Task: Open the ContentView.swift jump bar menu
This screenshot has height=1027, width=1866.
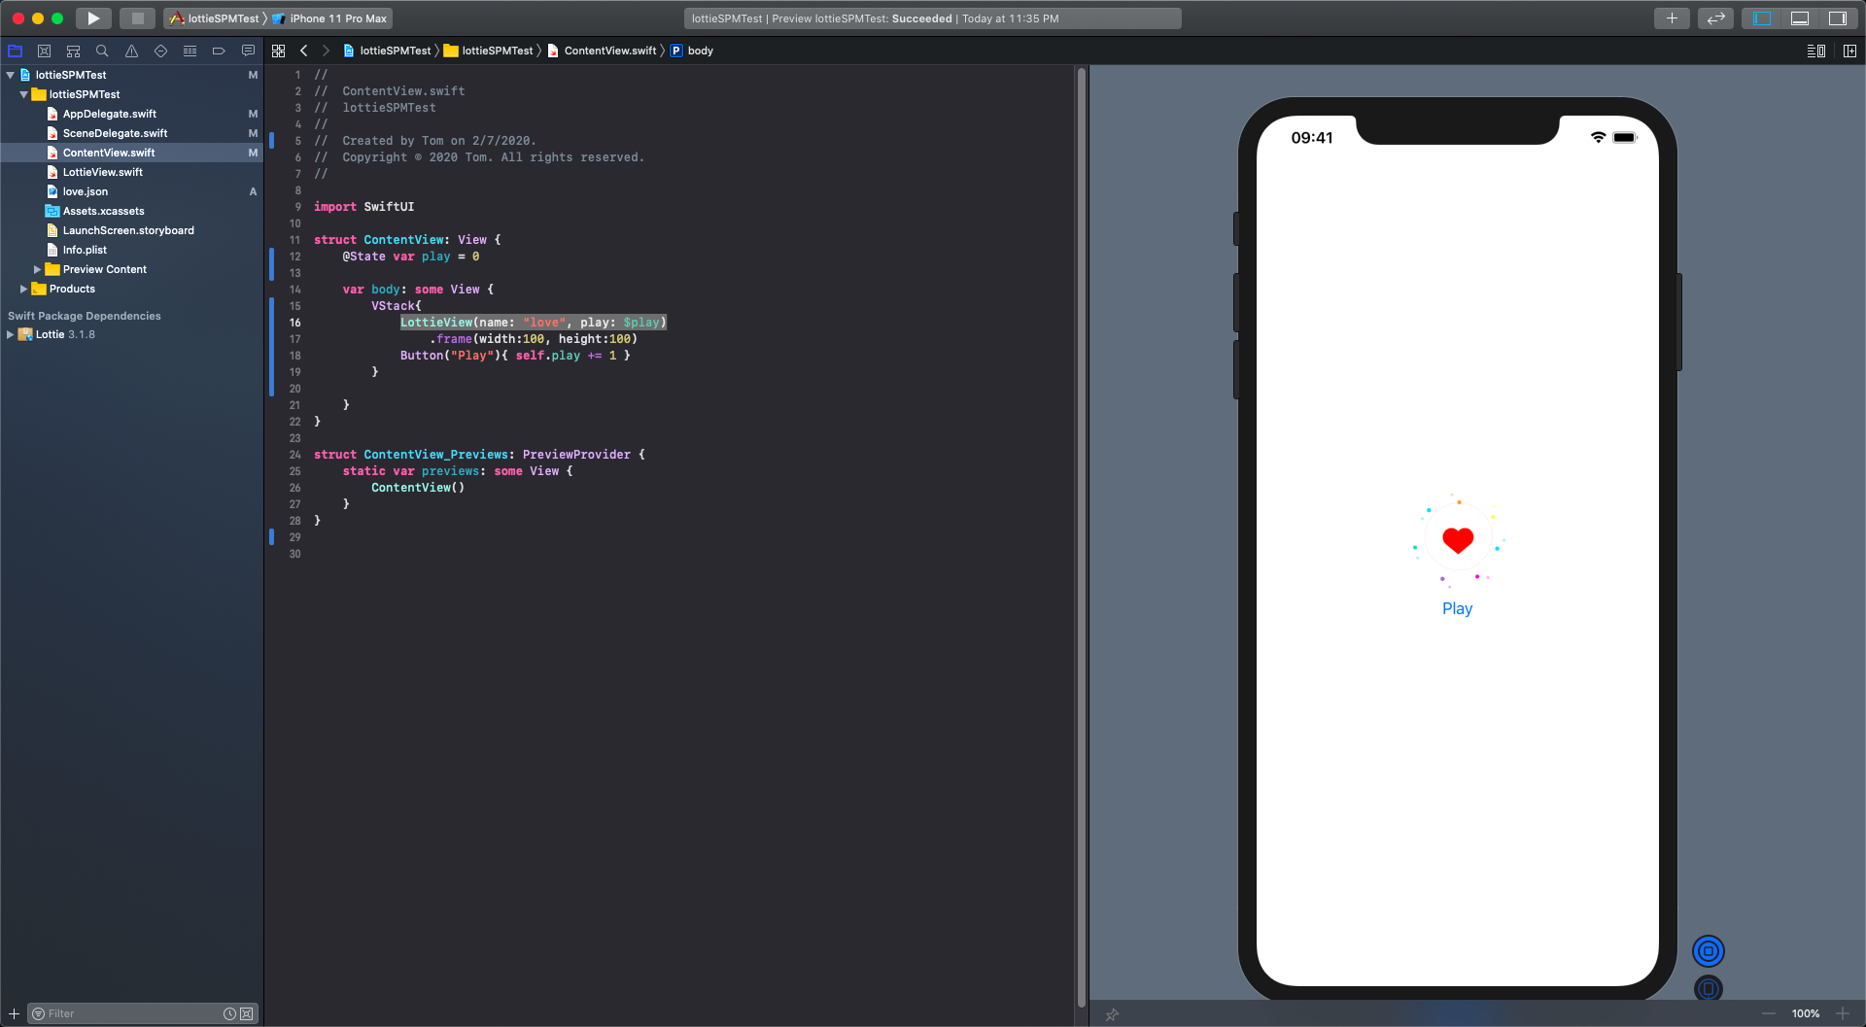Action: (603, 51)
